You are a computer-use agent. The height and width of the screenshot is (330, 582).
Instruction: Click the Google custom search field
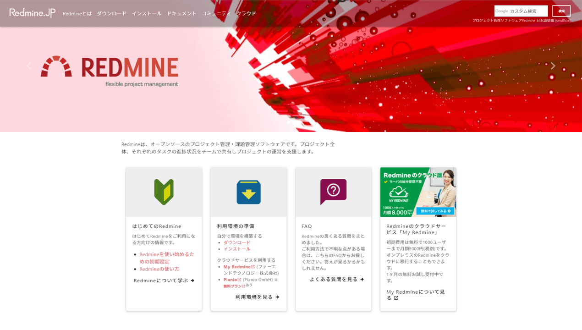(521, 11)
